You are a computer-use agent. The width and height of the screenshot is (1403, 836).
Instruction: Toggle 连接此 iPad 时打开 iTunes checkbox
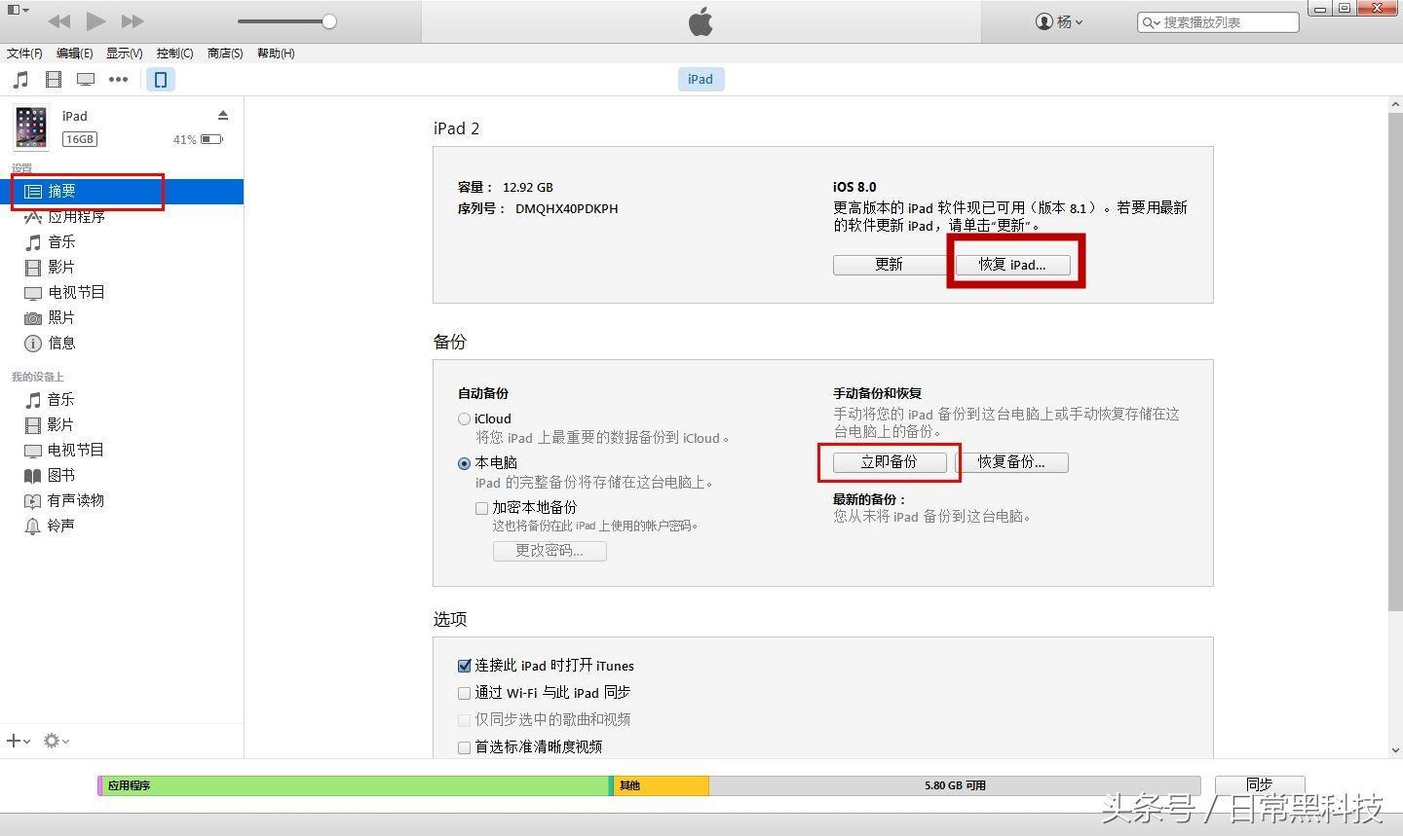click(464, 667)
